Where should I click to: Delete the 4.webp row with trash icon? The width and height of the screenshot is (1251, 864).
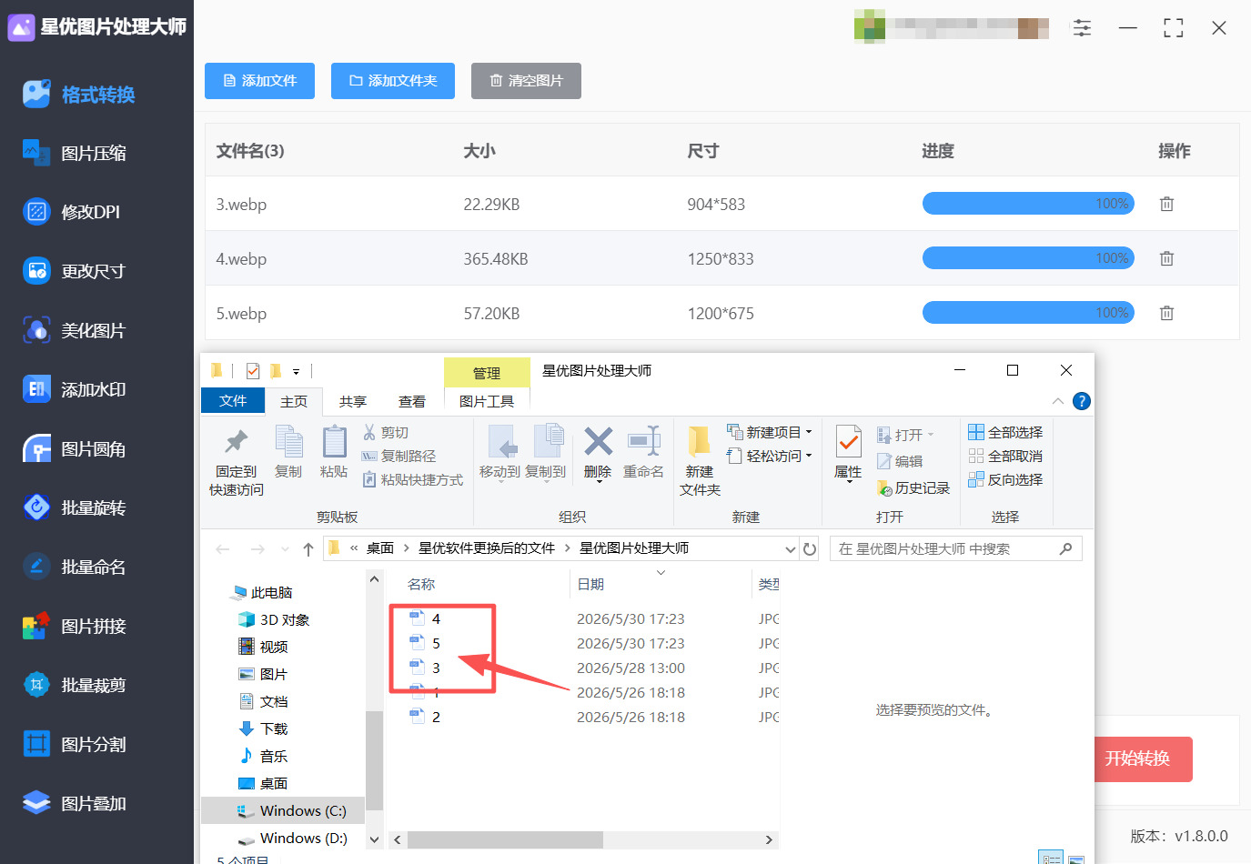1166,258
